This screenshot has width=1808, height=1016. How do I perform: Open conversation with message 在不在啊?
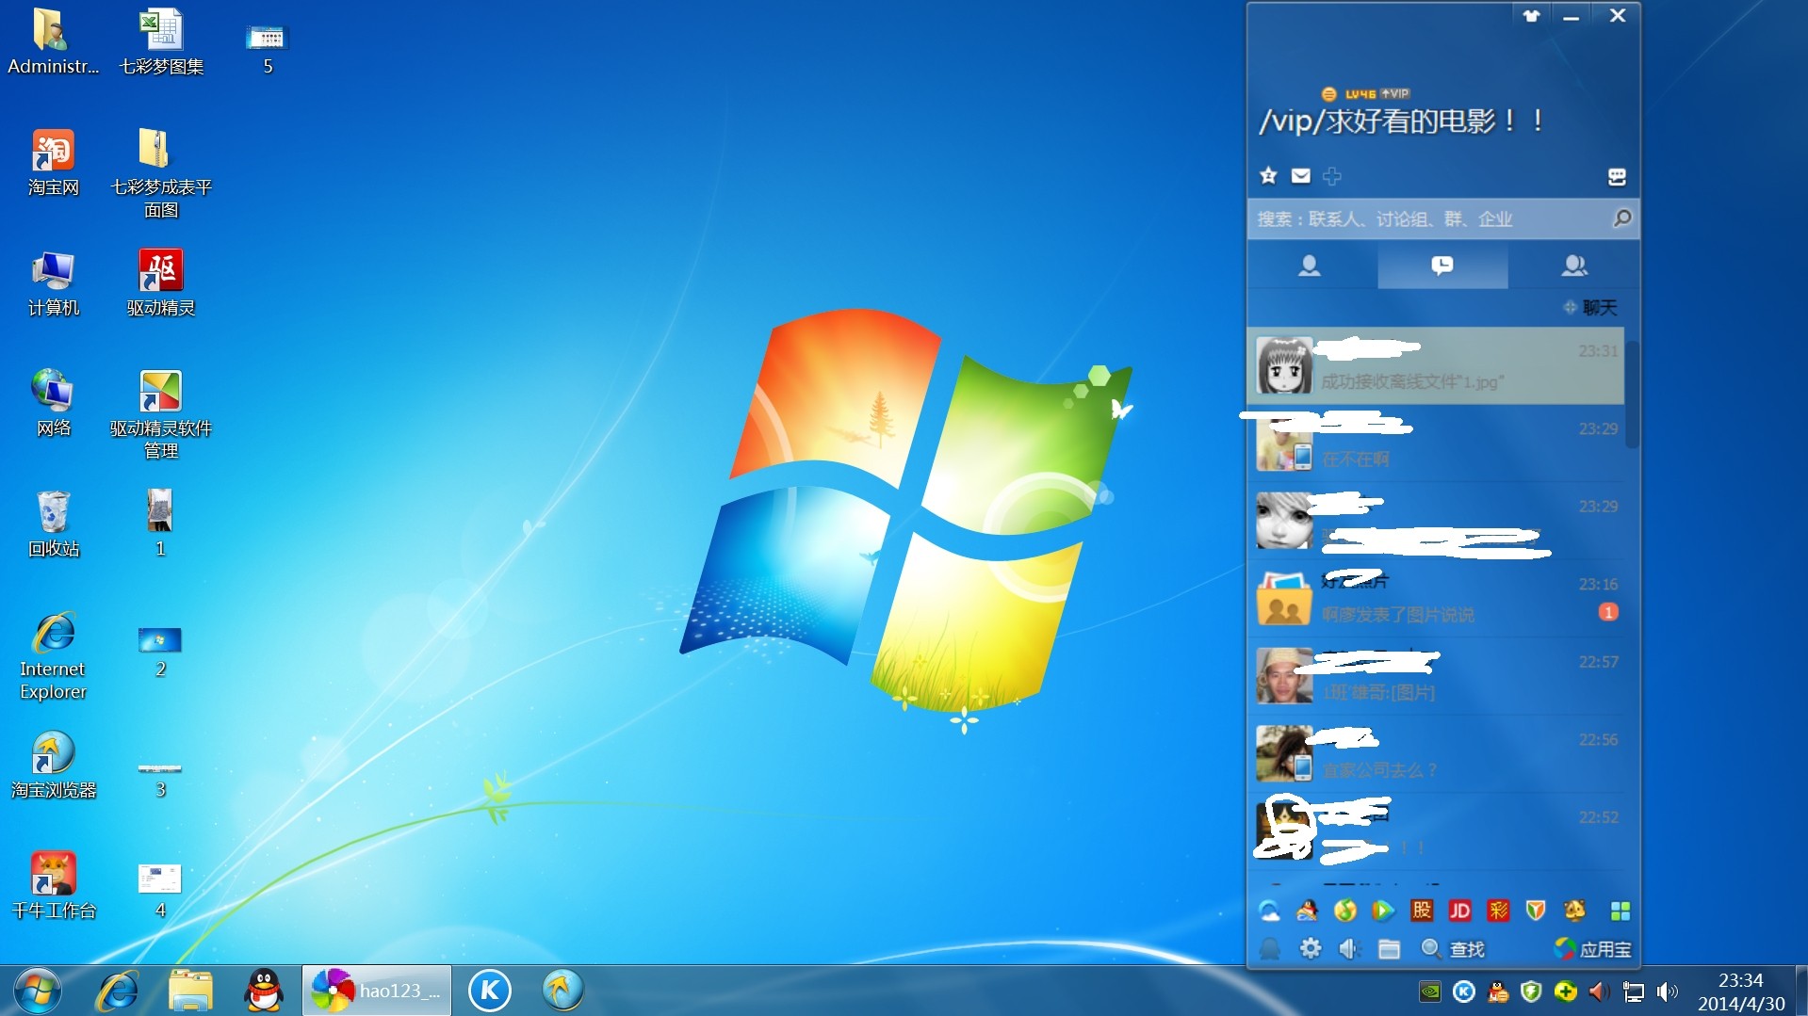click(1436, 443)
